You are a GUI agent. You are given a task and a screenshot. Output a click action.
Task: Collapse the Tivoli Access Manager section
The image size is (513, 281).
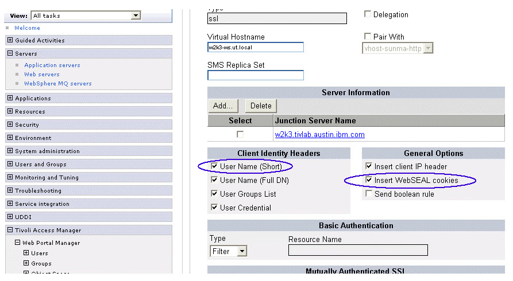coord(10,230)
